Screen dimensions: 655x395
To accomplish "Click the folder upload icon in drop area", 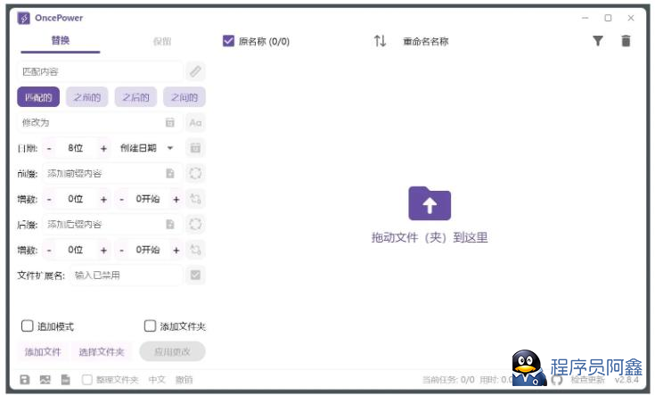I will coord(430,203).
